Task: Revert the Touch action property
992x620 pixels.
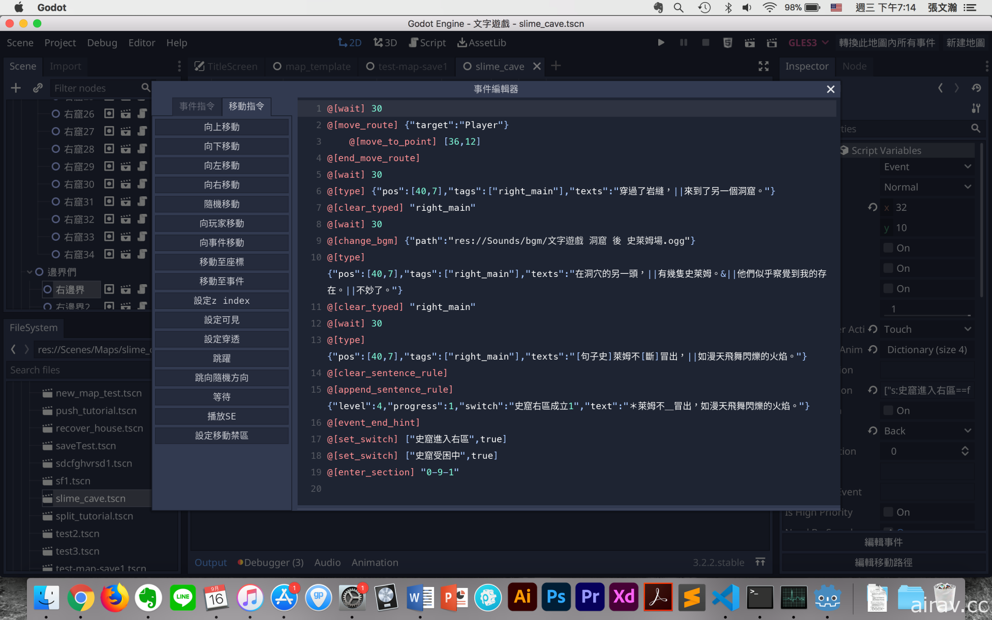Action: click(873, 329)
